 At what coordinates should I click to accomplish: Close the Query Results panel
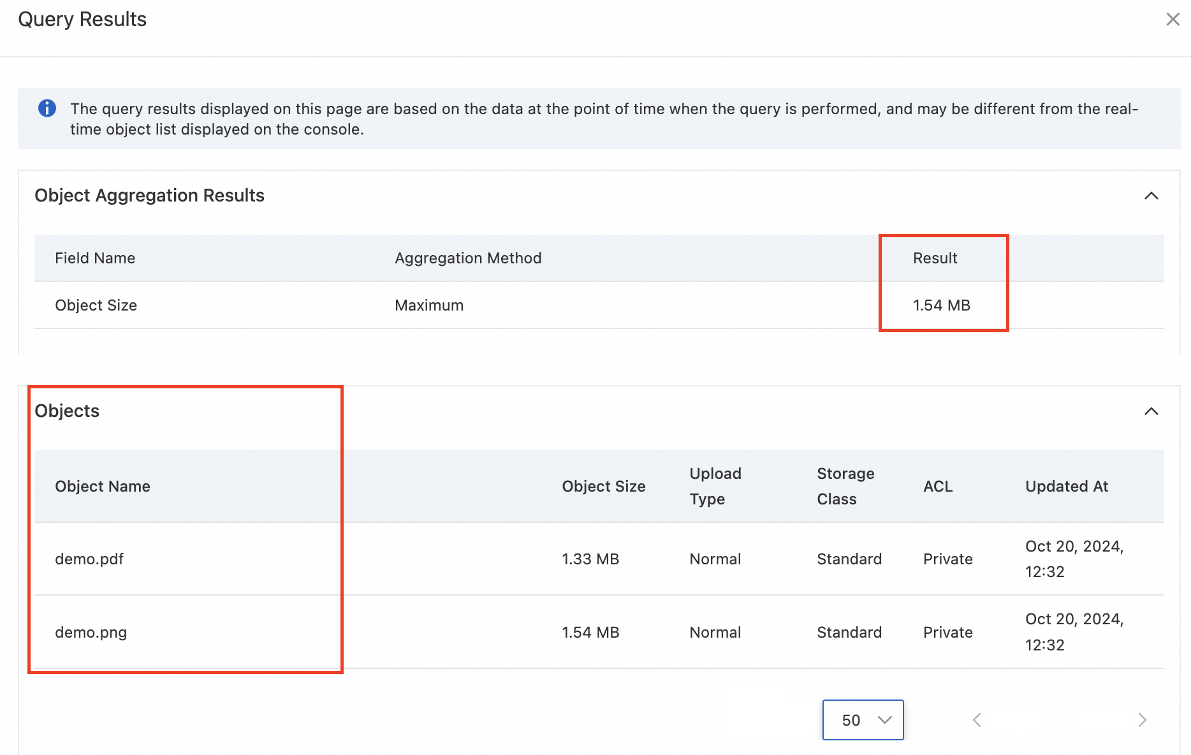point(1173,19)
